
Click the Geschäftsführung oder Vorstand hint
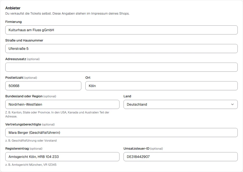pyautogui.click(x=31, y=141)
